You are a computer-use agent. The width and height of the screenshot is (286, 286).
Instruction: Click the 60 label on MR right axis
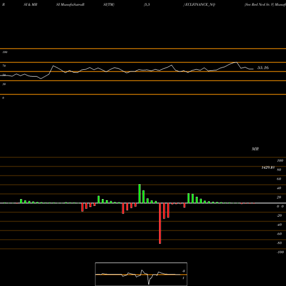279,179
